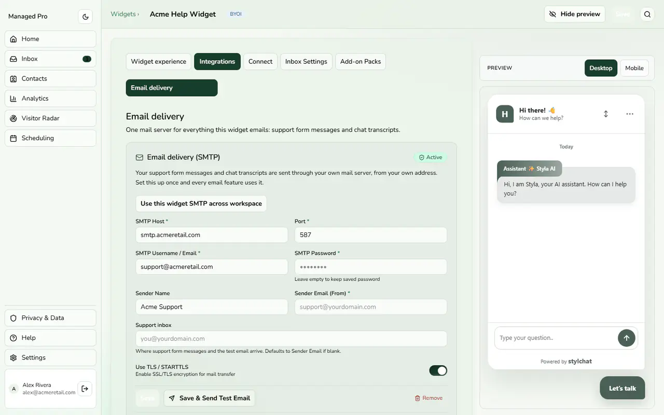Click the top-bar Save button
The image size is (664, 415).
(622, 14)
